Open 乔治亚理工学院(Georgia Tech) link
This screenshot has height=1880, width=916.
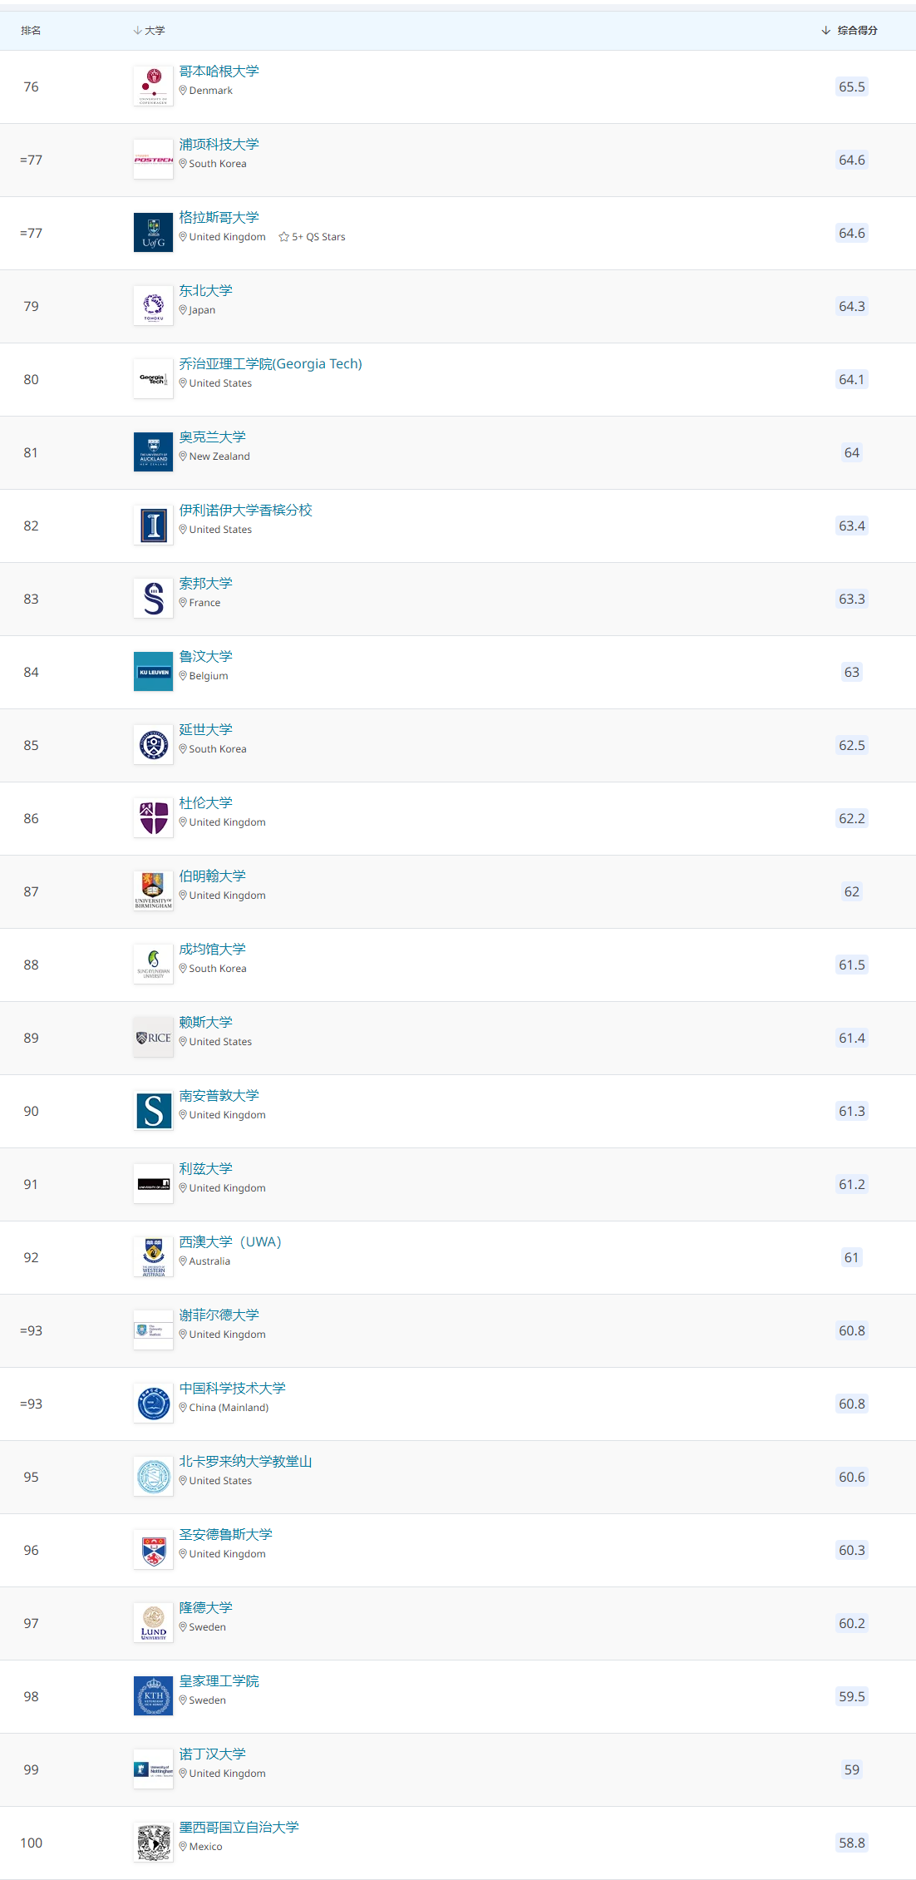point(271,364)
